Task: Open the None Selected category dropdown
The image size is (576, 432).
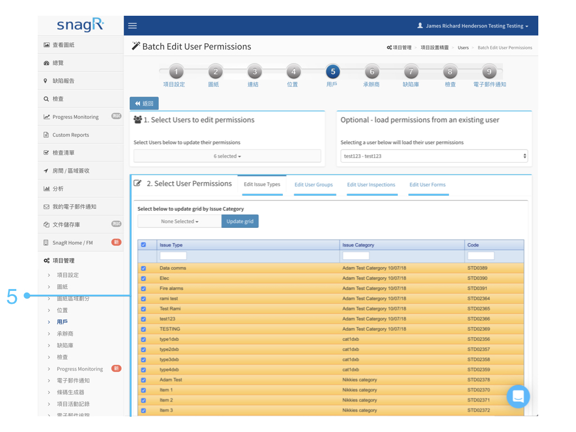Action: [x=179, y=221]
